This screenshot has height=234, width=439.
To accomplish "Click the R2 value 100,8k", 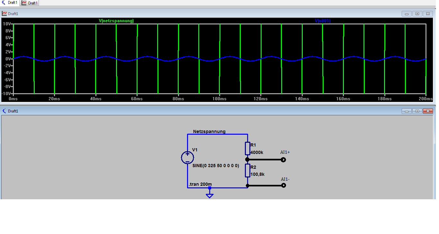I will tap(257, 174).
